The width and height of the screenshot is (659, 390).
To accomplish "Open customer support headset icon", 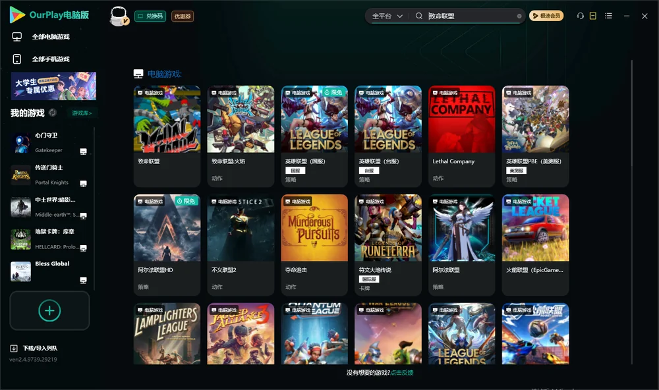I will (581, 16).
